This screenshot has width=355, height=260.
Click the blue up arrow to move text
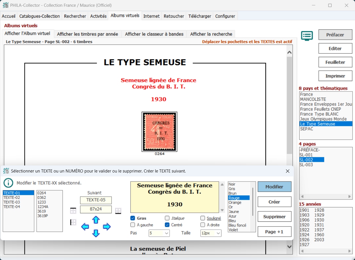[x=96, y=220]
